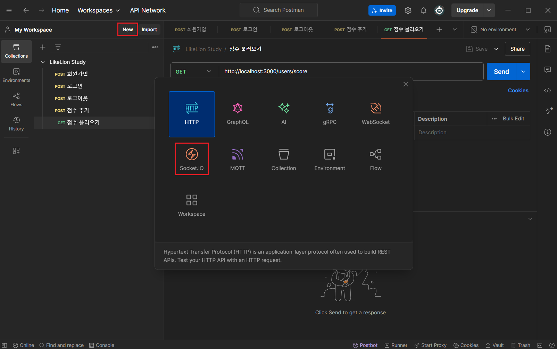Open a new request tab with plus

[x=439, y=29]
